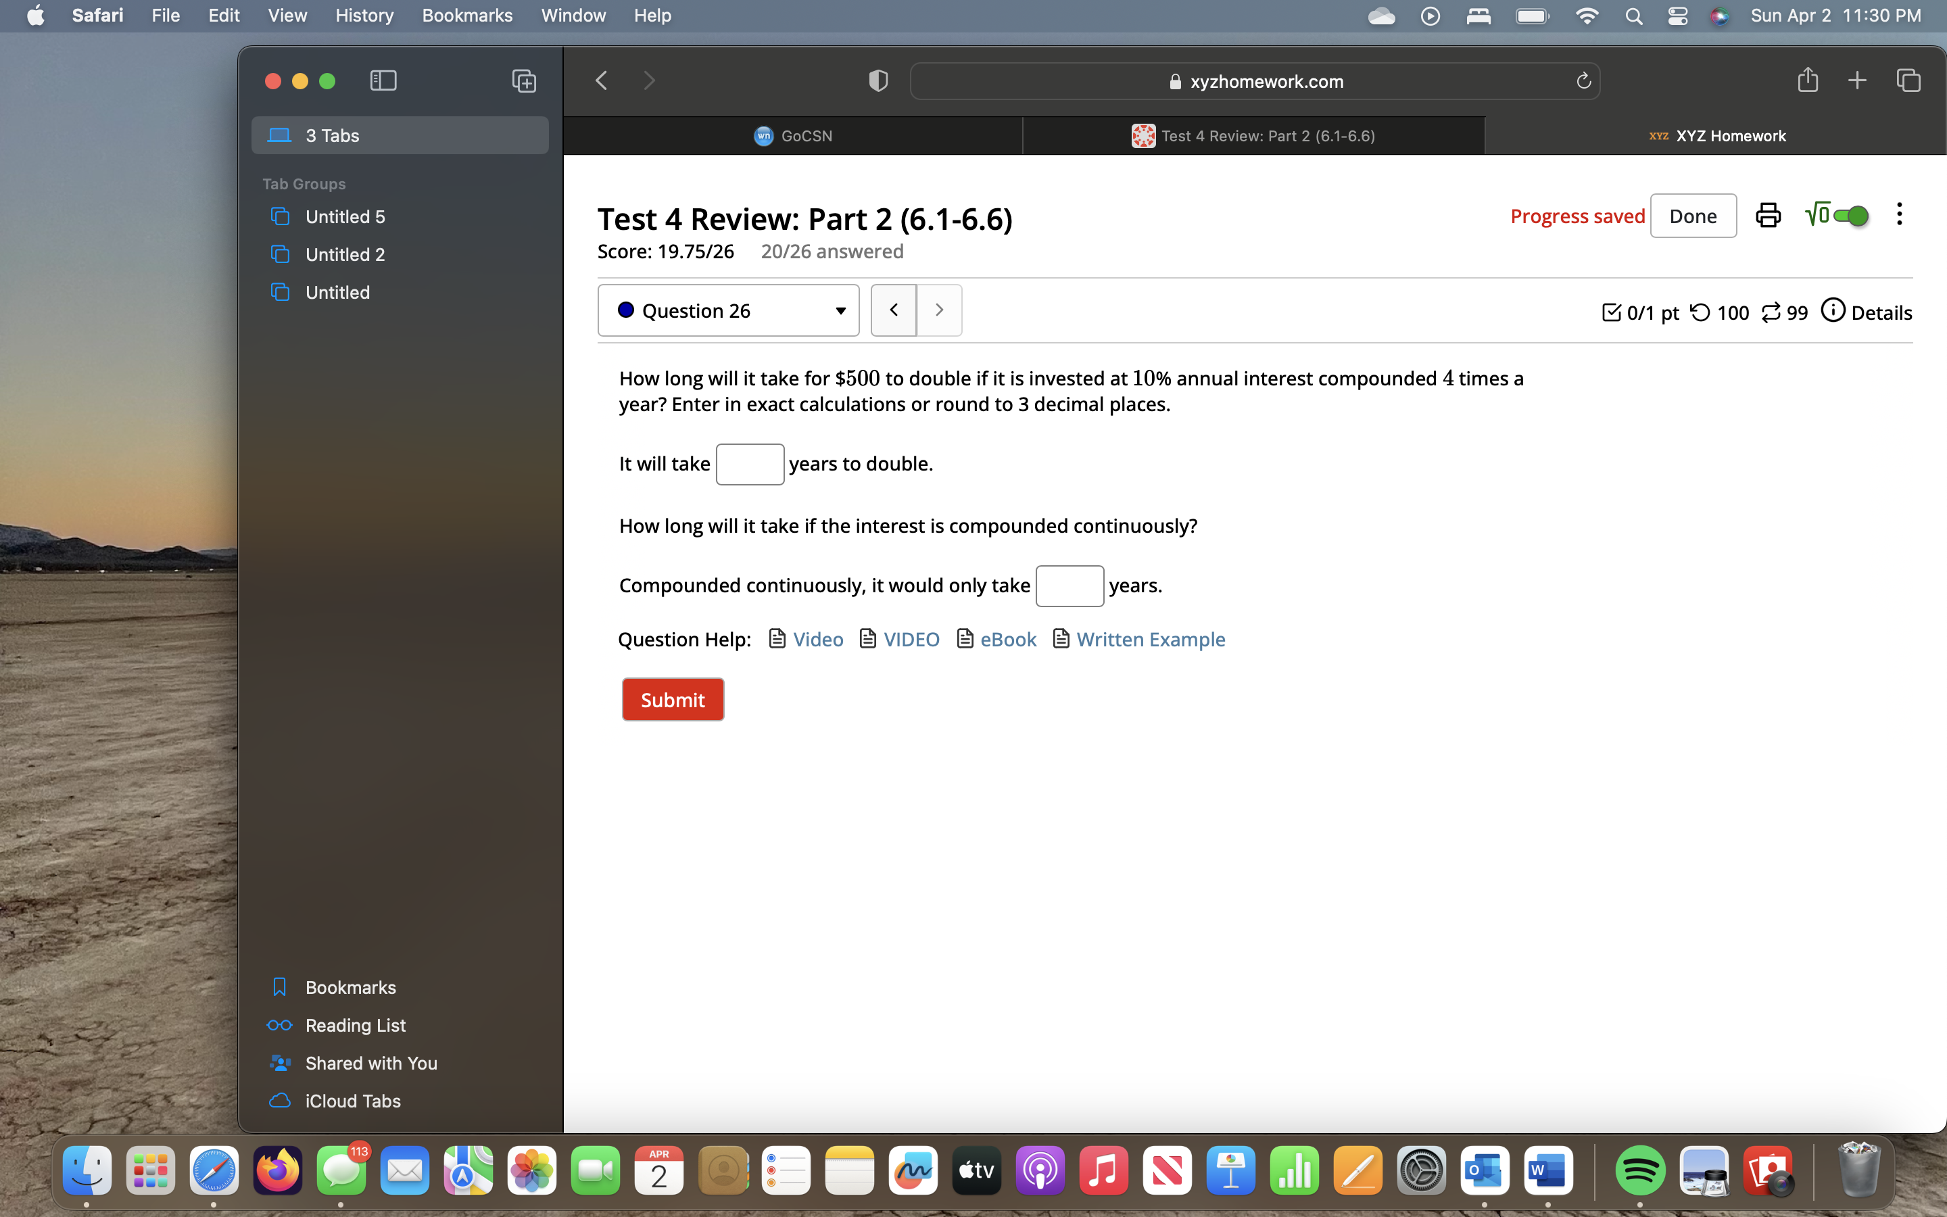The height and width of the screenshot is (1217, 1947).
Task: Switch to the GoCSN tab
Action: tap(792, 136)
